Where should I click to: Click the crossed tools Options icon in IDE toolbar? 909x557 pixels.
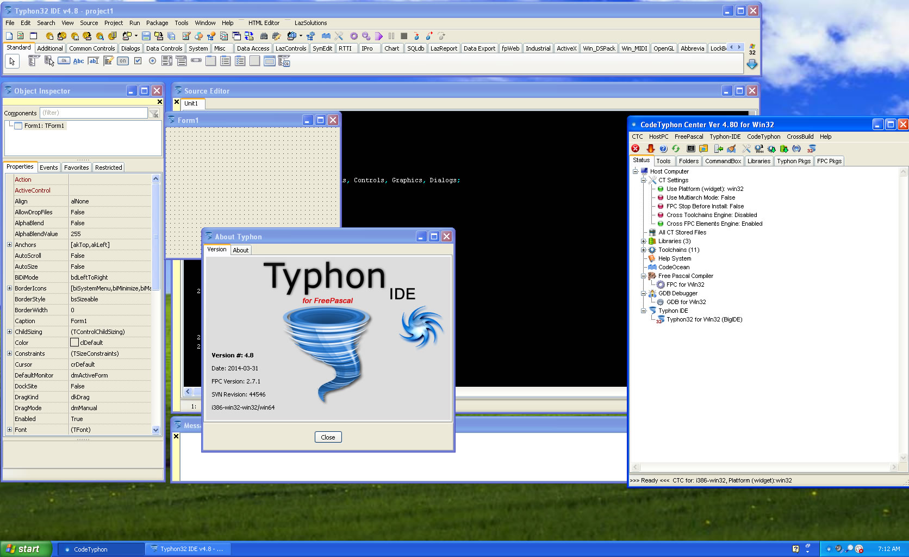tap(339, 36)
